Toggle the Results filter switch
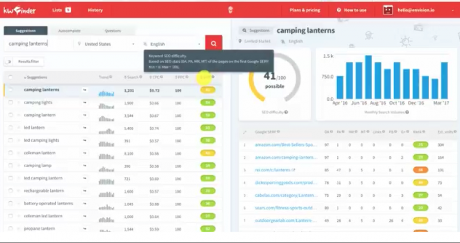Image resolution: width=460 pixels, height=243 pixels. pos(8,62)
